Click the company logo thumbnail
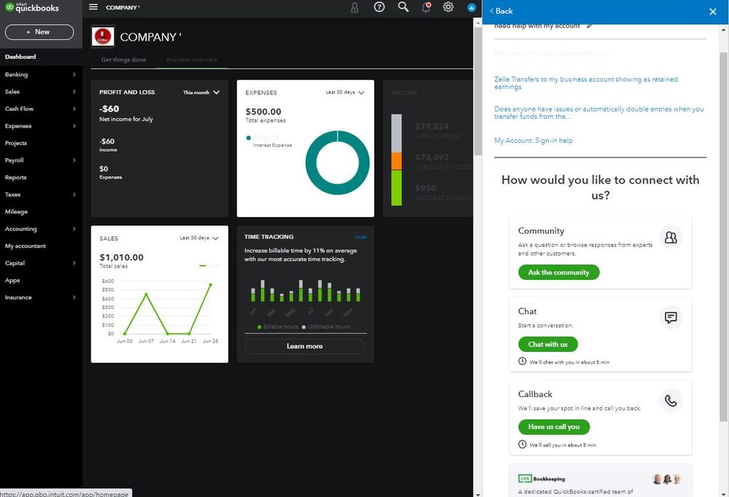 click(103, 36)
